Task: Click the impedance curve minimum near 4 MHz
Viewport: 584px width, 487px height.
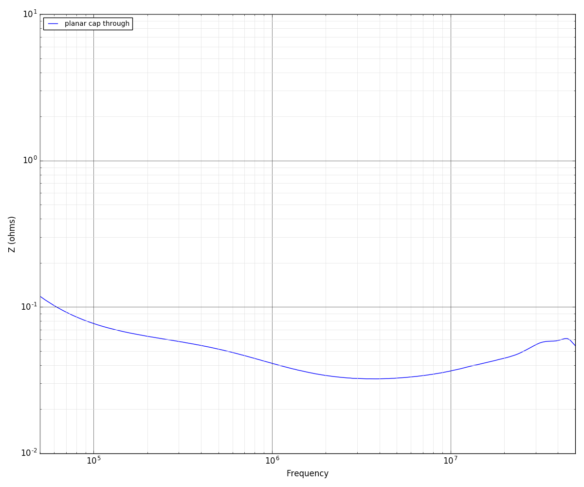Action: click(x=375, y=378)
